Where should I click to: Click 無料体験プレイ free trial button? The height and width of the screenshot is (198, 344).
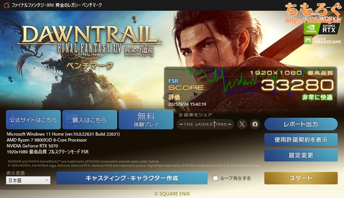coord(146,120)
